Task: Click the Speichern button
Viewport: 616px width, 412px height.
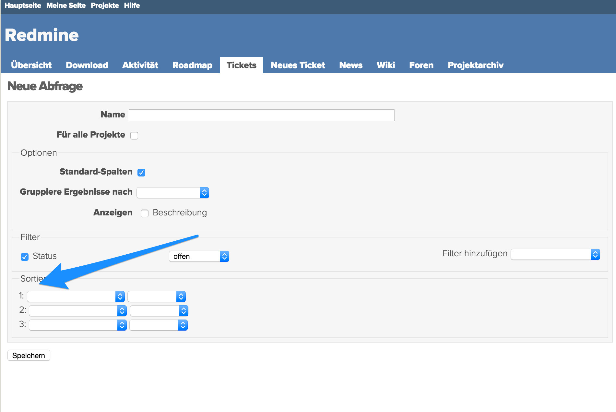Action: point(29,356)
